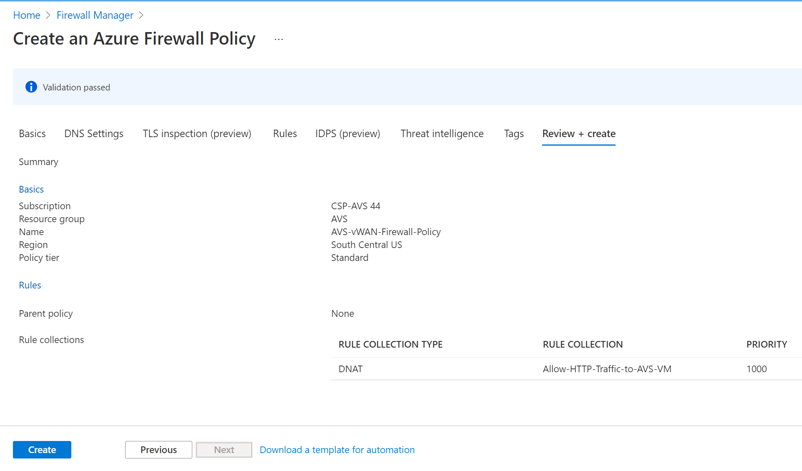Image resolution: width=802 pixels, height=471 pixels.
Task: Click the Create an Azure Firewall Policy title
Action: click(134, 39)
